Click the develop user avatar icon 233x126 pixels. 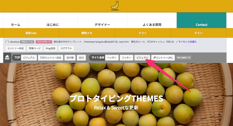tap(7, 42)
